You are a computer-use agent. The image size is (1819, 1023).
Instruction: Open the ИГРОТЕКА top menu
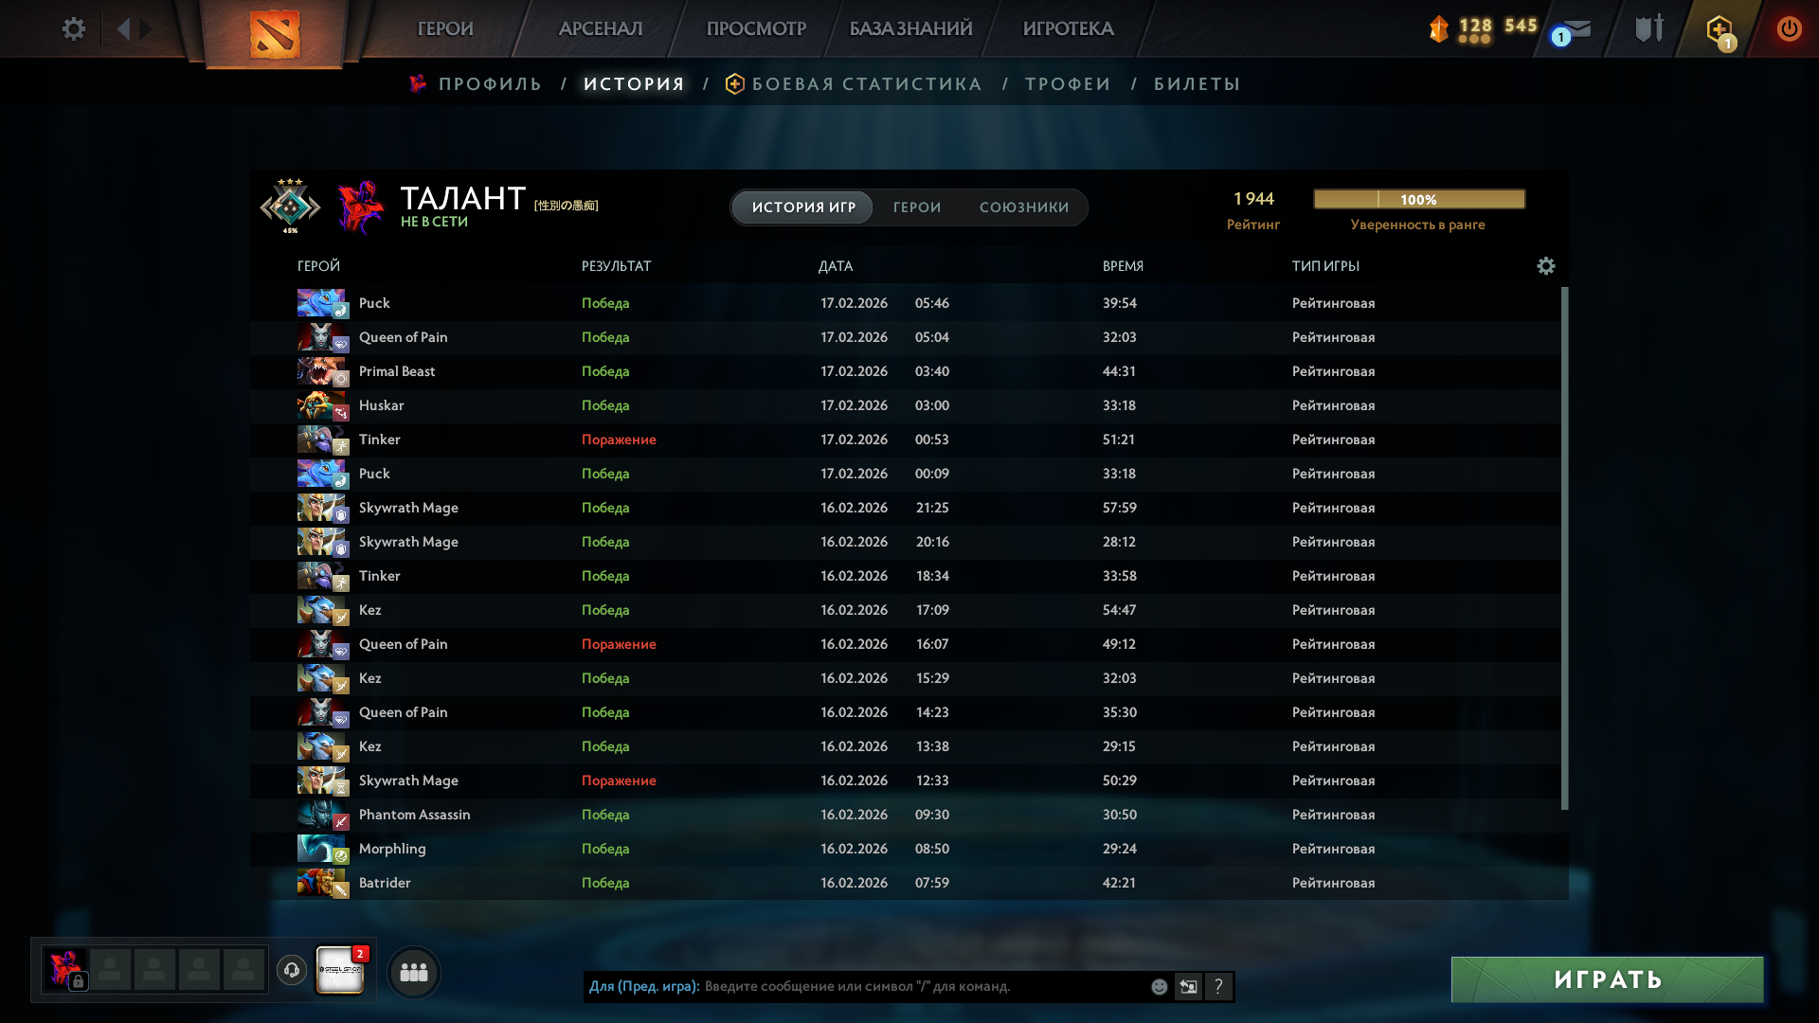click(1068, 28)
